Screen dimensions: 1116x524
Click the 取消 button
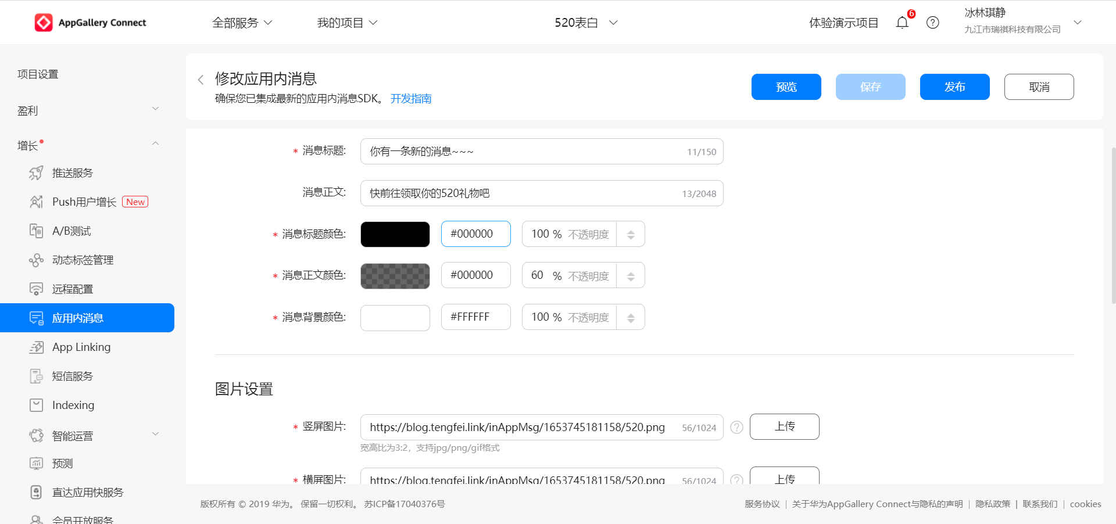click(1039, 87)
